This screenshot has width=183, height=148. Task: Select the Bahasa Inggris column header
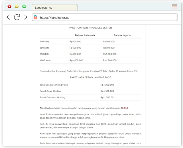[122, 35]
